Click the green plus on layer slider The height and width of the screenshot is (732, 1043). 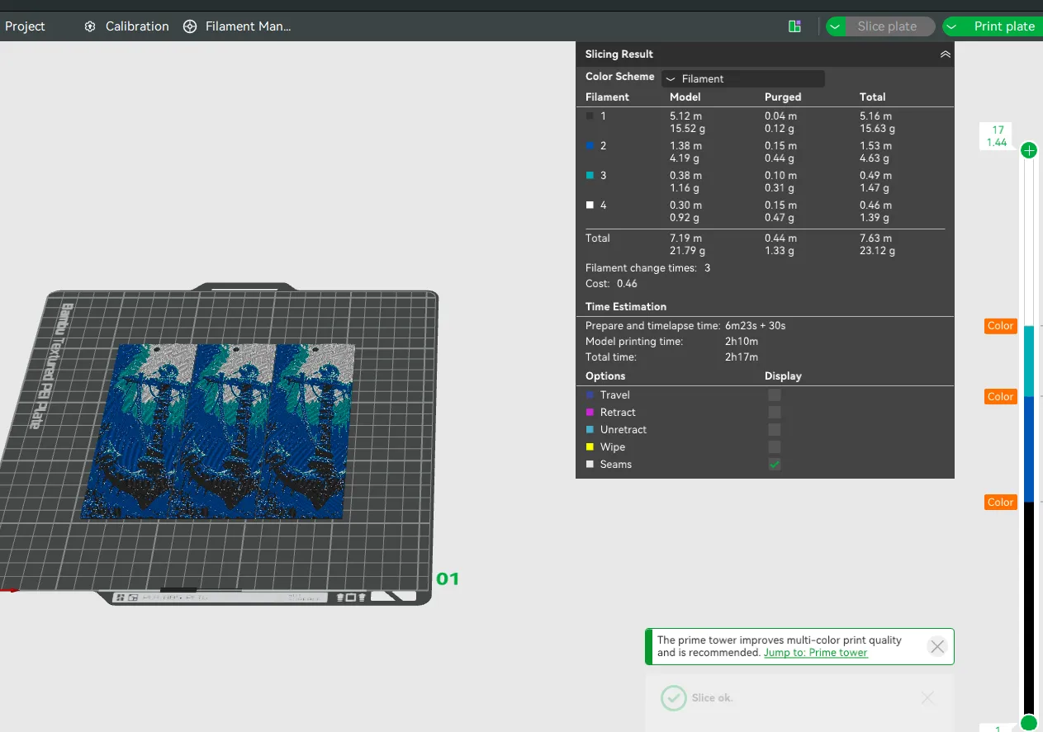tap(1029, 150)
